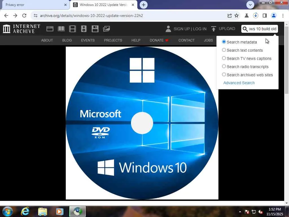Switch to the Windows 10 2022 Update tab
This screenshot has width=289, height=217.
[103, 5]
